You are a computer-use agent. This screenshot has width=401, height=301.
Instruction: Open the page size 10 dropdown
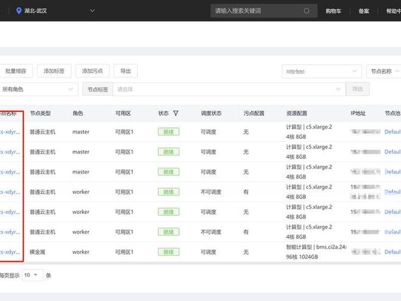(33, 275)
